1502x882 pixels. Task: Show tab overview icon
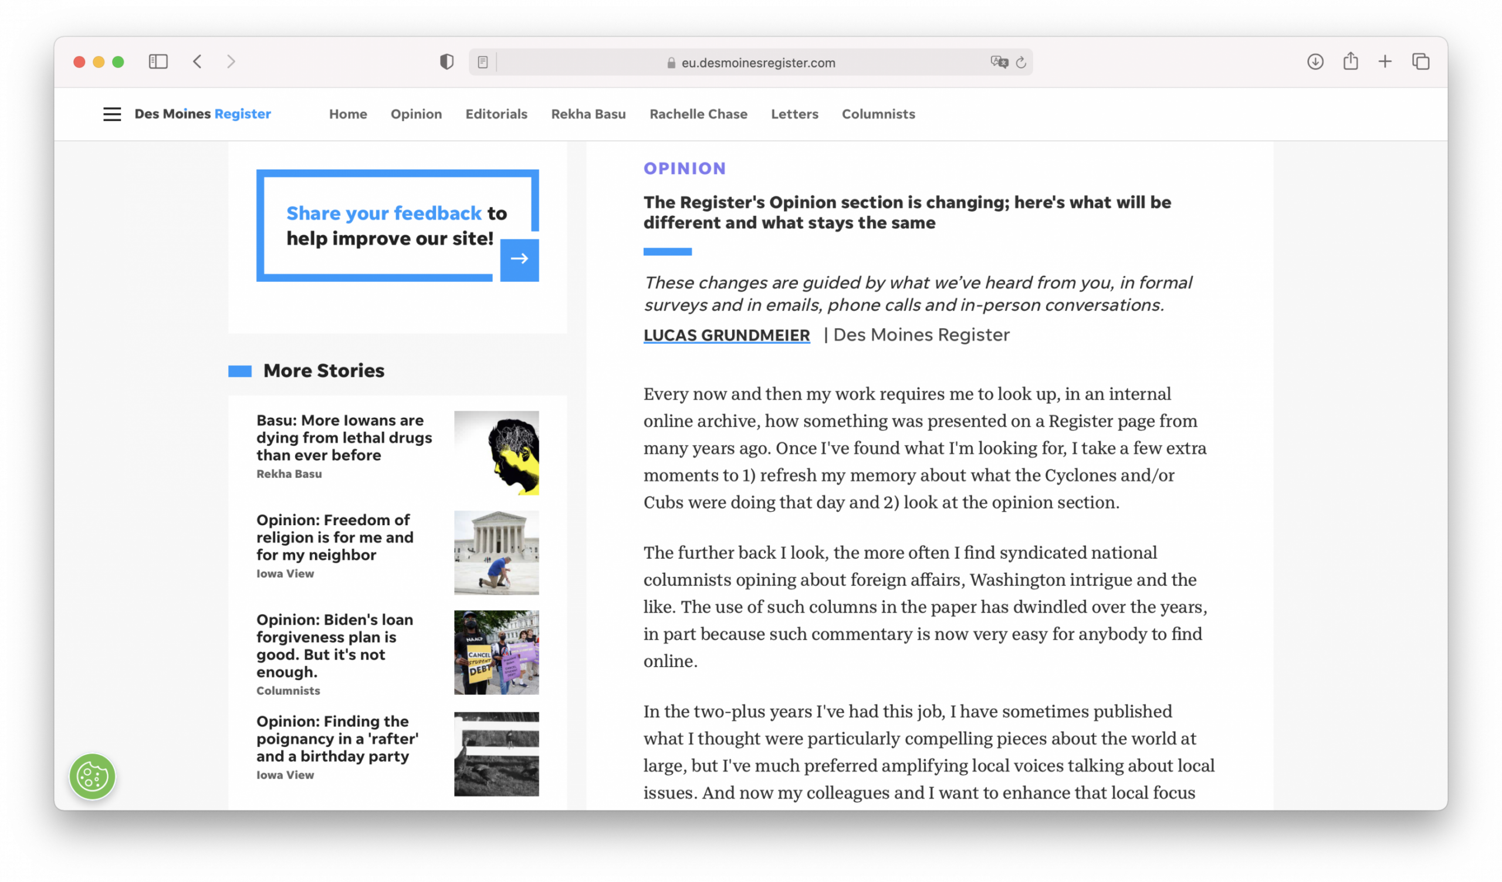pyautogui.click(x=1421, y=62)
